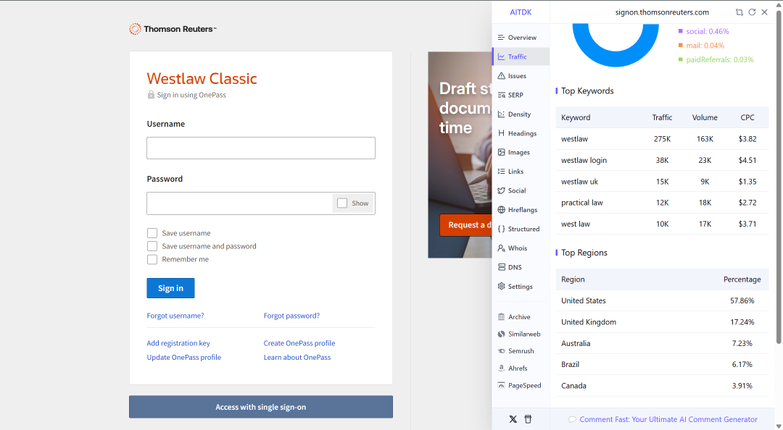783x430 pixels.
Task: Click the Sign in button
Action: point(171,288)
